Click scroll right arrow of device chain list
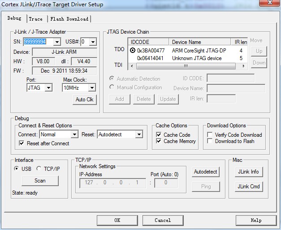Screen dimensions: 281x230 (x=243, y=66)
